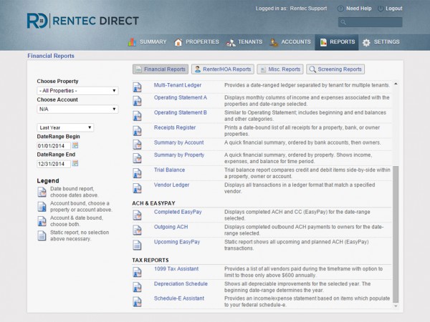Image resolution: width=430 pixels, height=322 pixels.
Task: Open the Depreciation Schedule link
Action: [181, 283]
